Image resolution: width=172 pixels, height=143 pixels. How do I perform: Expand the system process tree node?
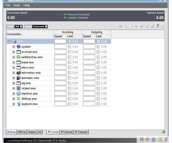coord(14,47)
